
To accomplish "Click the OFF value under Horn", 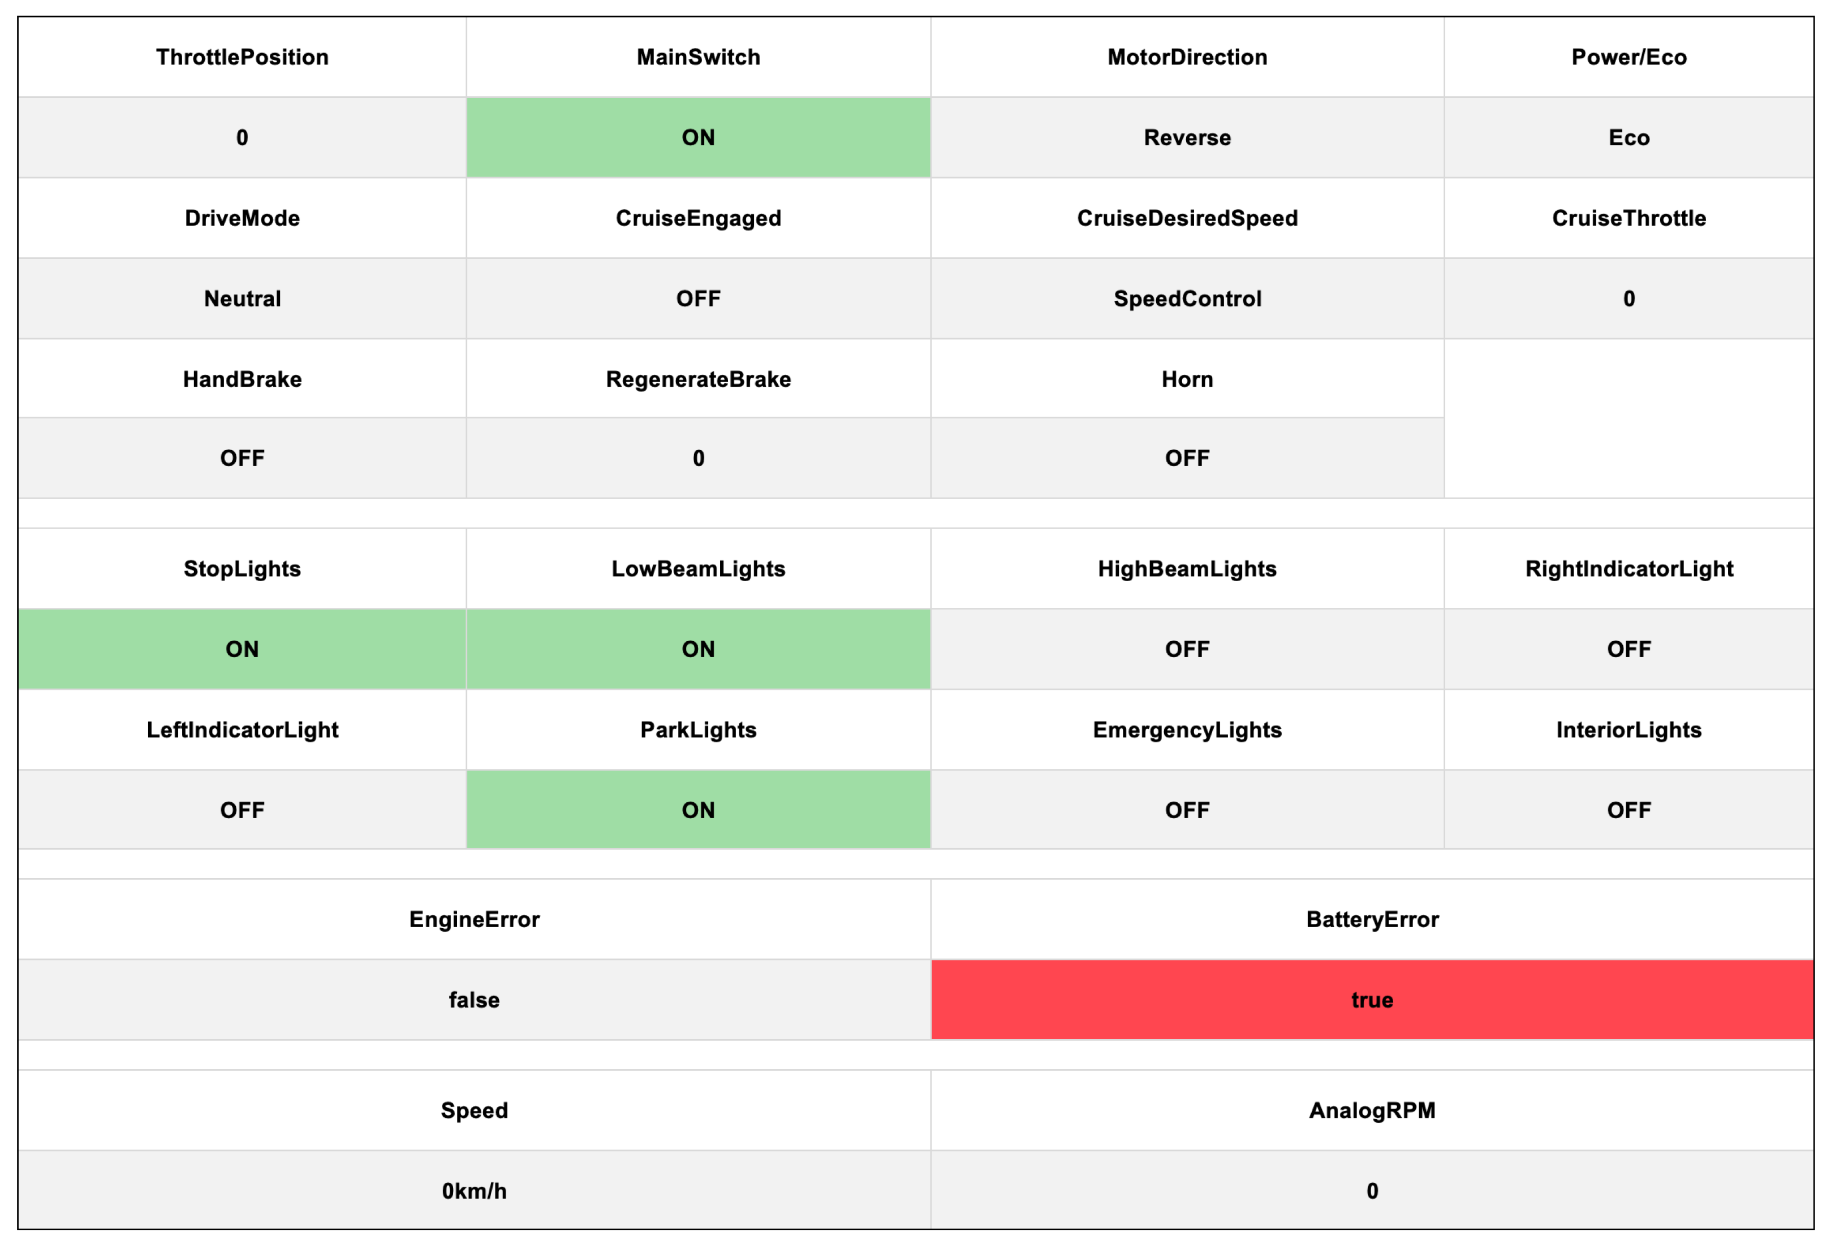I will click(1187, 459).
